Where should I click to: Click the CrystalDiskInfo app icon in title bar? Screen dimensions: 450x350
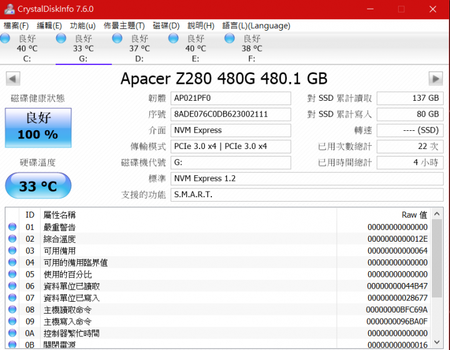9,9
